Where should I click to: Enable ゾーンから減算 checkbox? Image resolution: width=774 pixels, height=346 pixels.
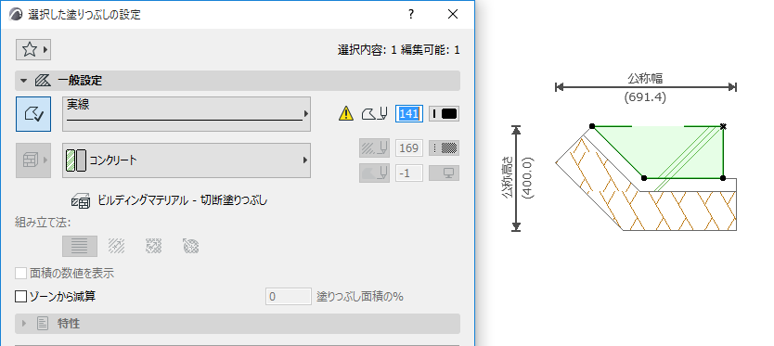click(20, 297)
